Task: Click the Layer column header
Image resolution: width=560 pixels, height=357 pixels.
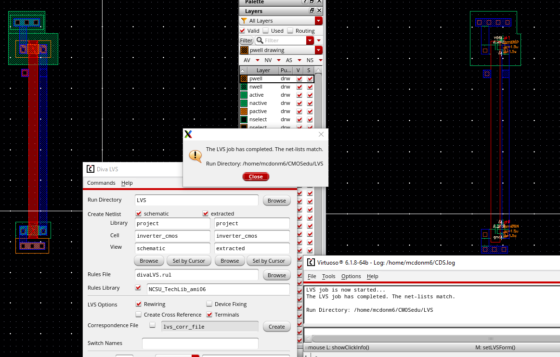Action: [263, 70]
